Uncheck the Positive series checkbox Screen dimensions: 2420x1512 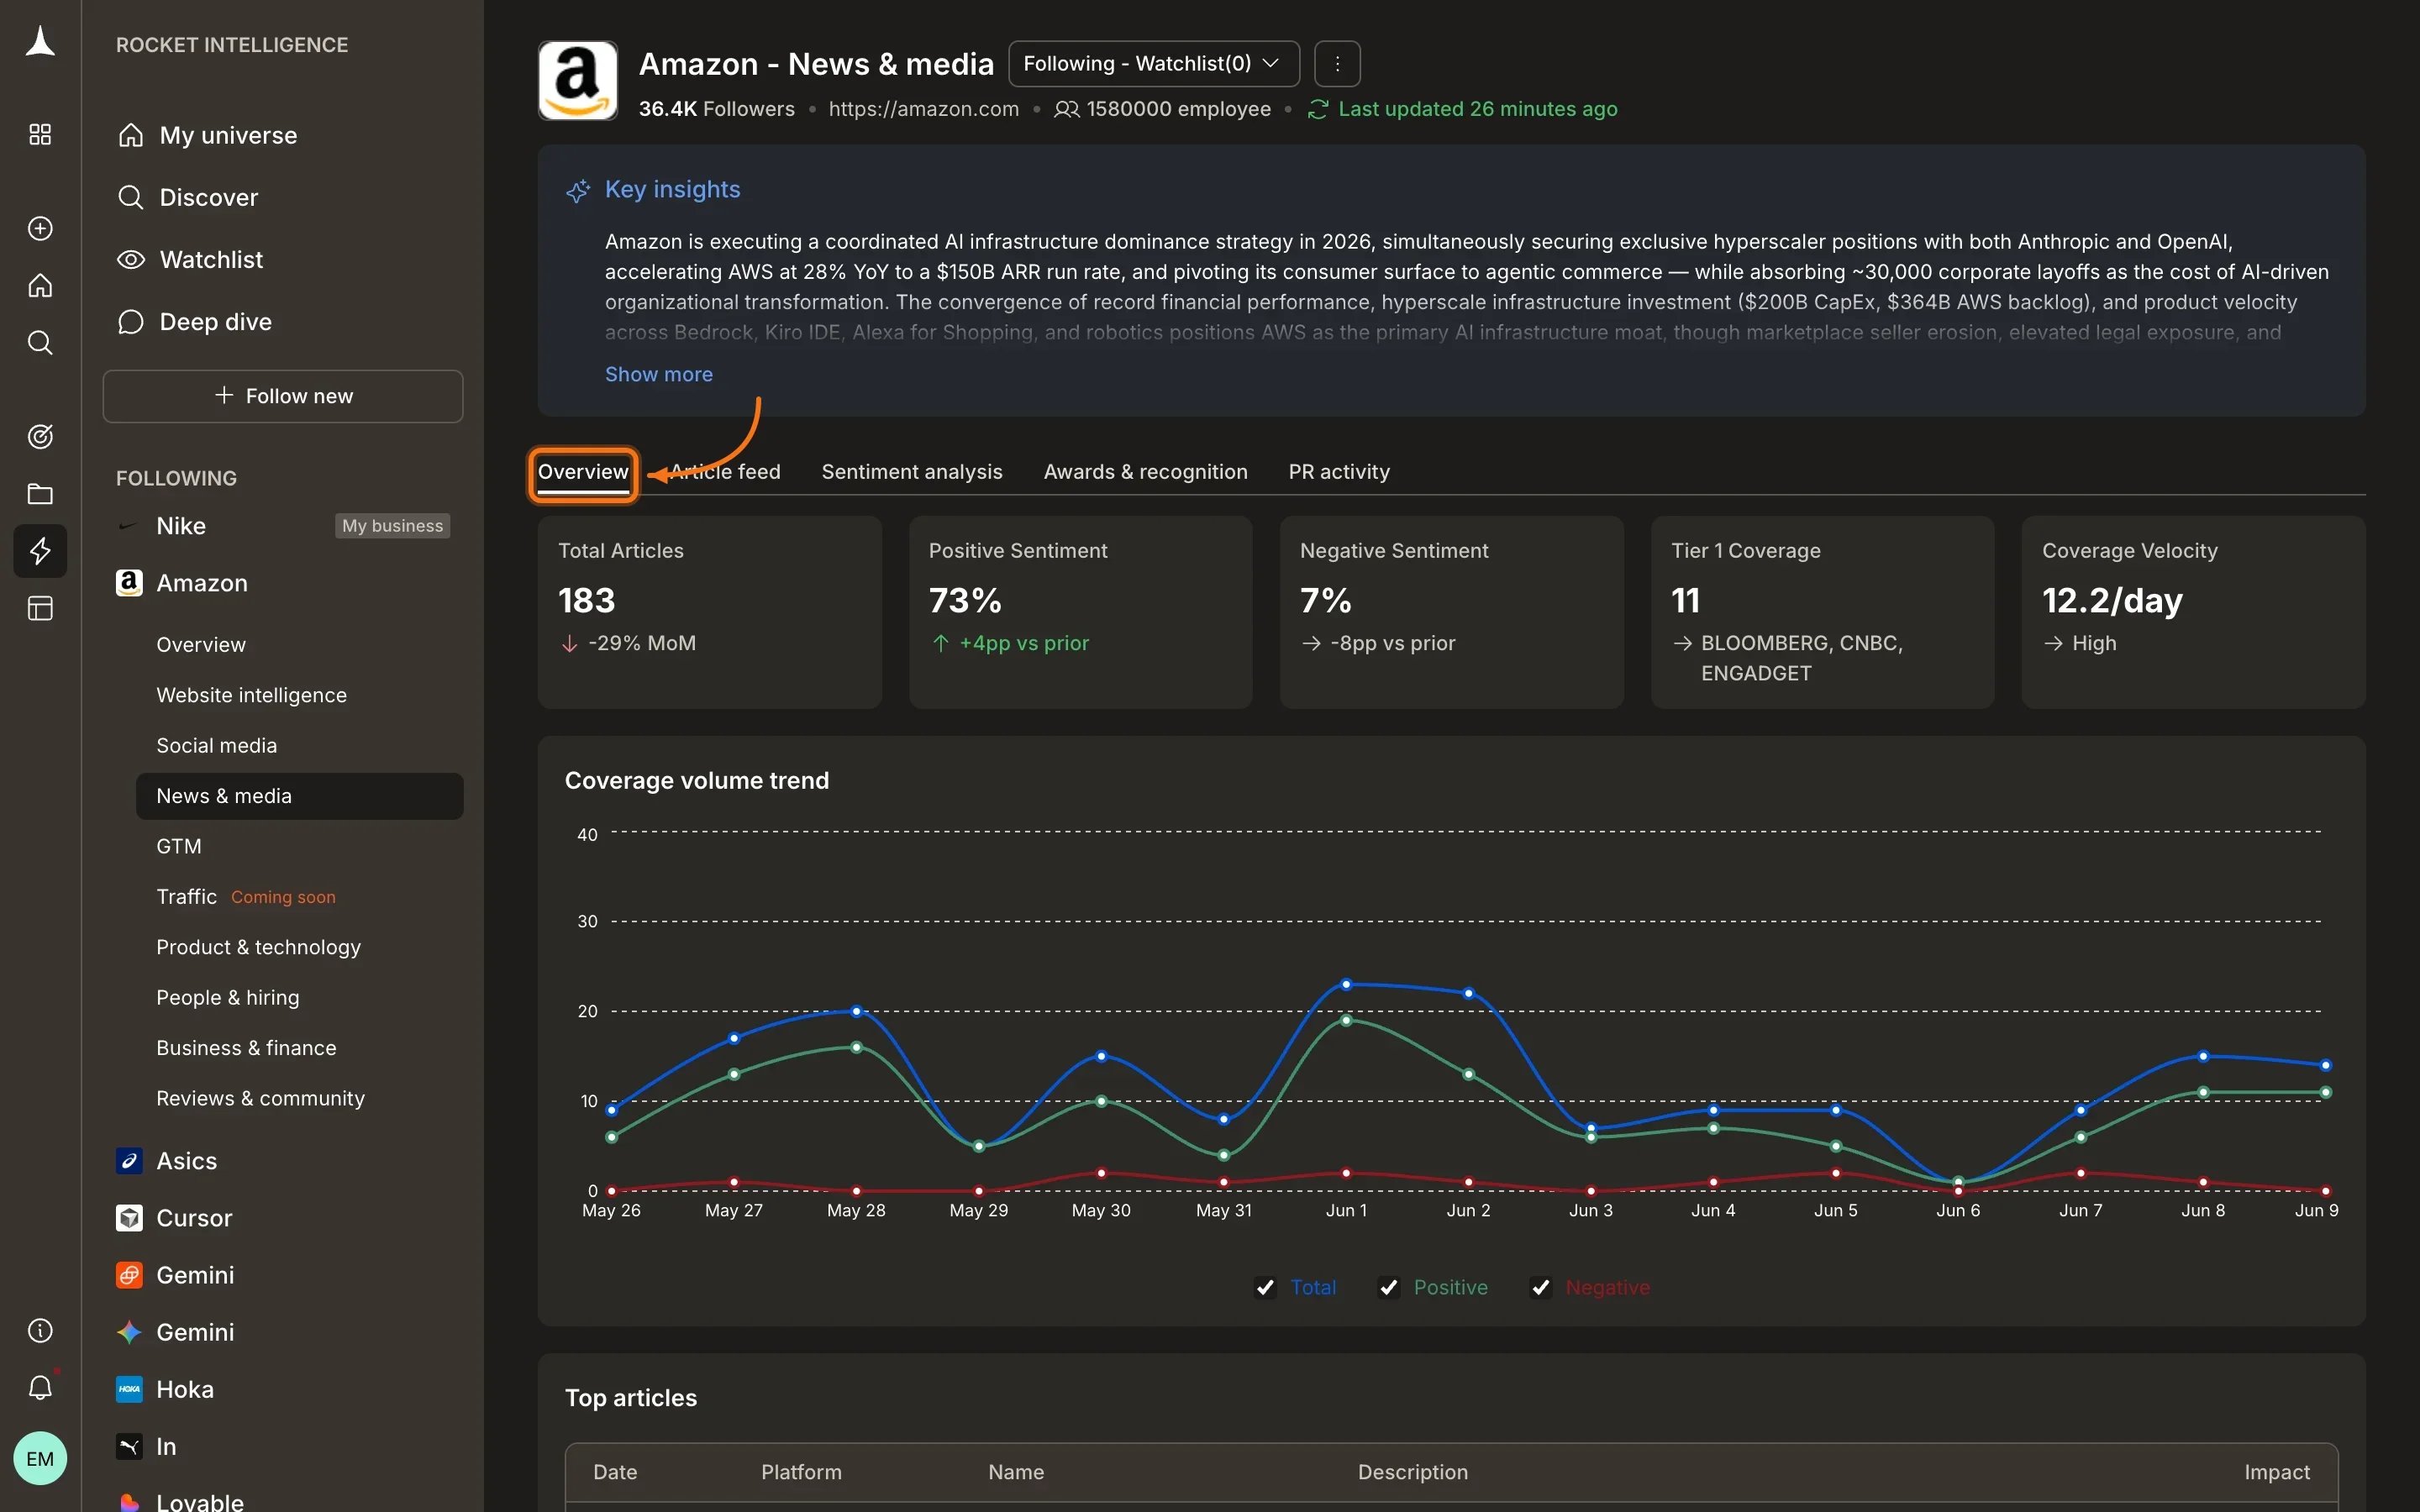[x=1388, y=1287]
